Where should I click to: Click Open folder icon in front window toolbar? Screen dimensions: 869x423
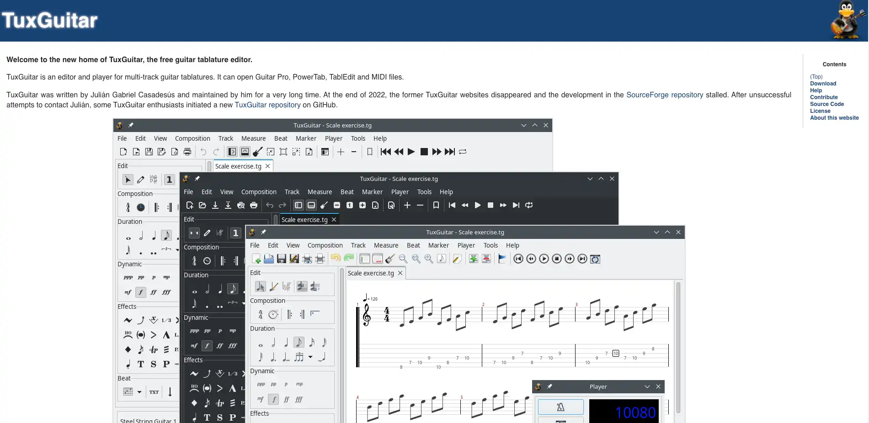269,259
